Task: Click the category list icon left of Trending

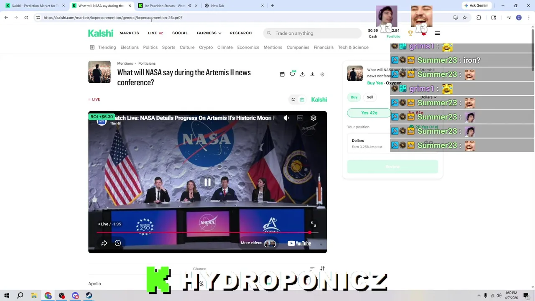Action: click(x=92, y=47)
